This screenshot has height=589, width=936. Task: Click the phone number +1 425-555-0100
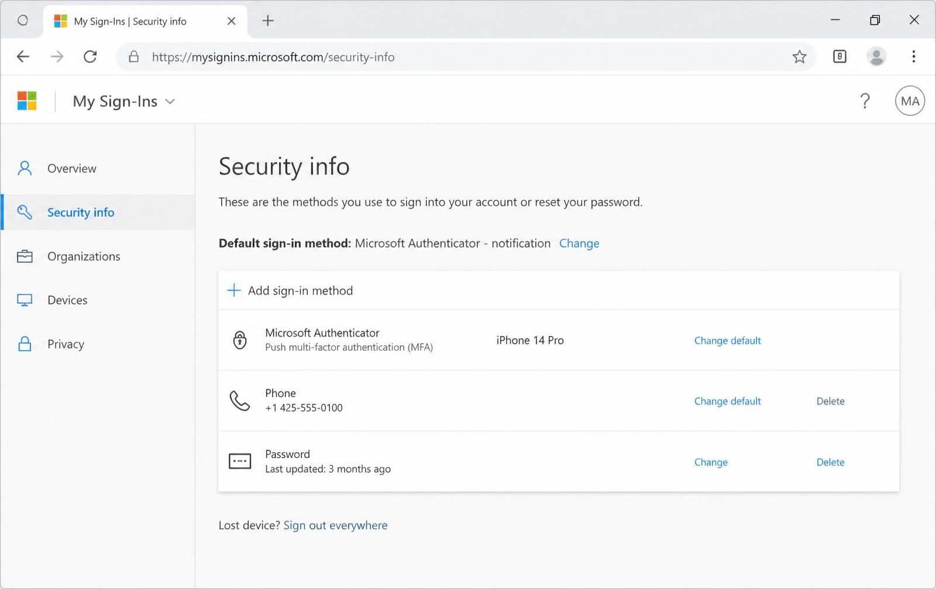coord(304,408)
